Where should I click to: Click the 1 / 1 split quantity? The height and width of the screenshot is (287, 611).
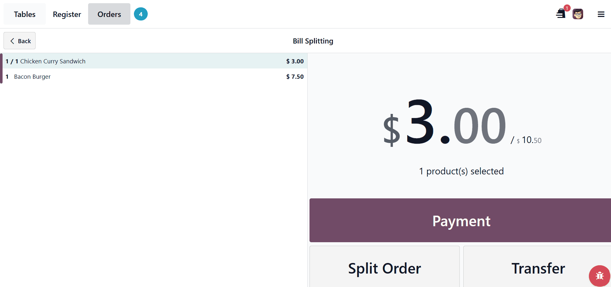(x=12, y=61)
